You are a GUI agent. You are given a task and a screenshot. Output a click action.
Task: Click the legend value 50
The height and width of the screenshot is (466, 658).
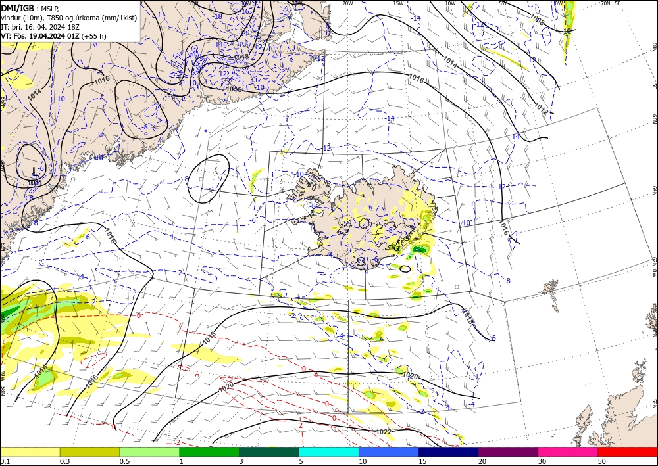pyautogui.click(x=602, y=461)
